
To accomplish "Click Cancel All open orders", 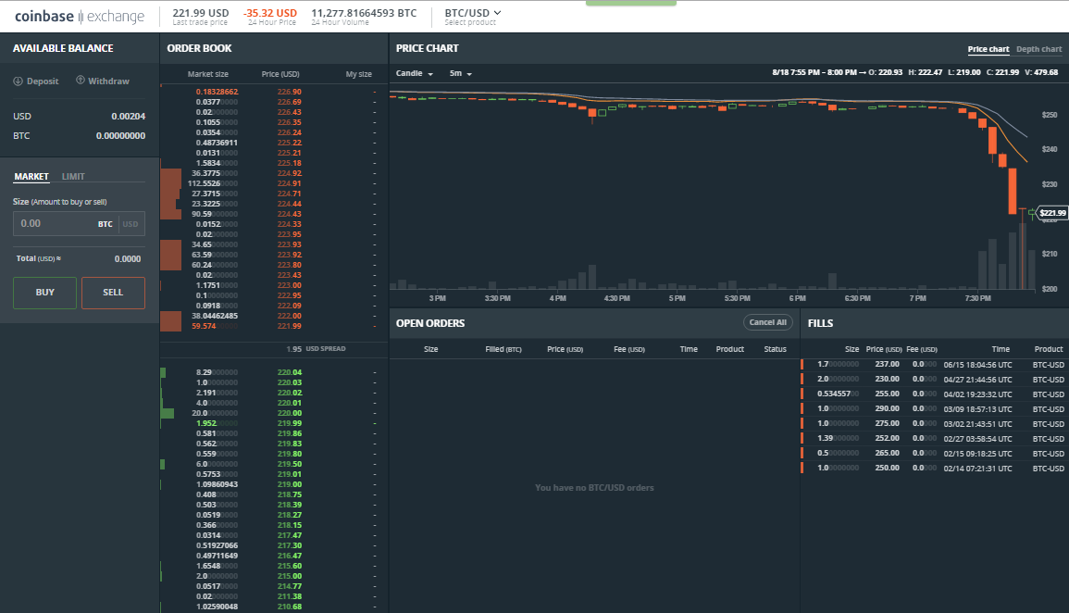I will click(768, 322).
